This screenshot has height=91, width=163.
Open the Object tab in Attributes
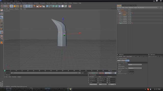(127, 61)
